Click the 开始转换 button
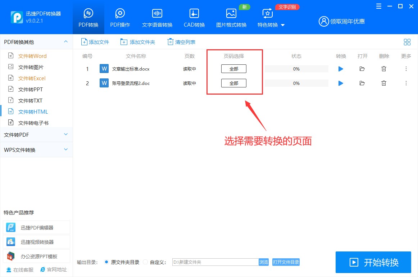 click(373, 262)
